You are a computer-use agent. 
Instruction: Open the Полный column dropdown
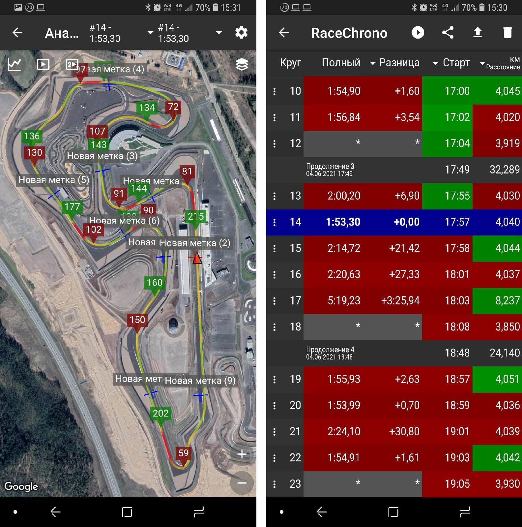373,63
